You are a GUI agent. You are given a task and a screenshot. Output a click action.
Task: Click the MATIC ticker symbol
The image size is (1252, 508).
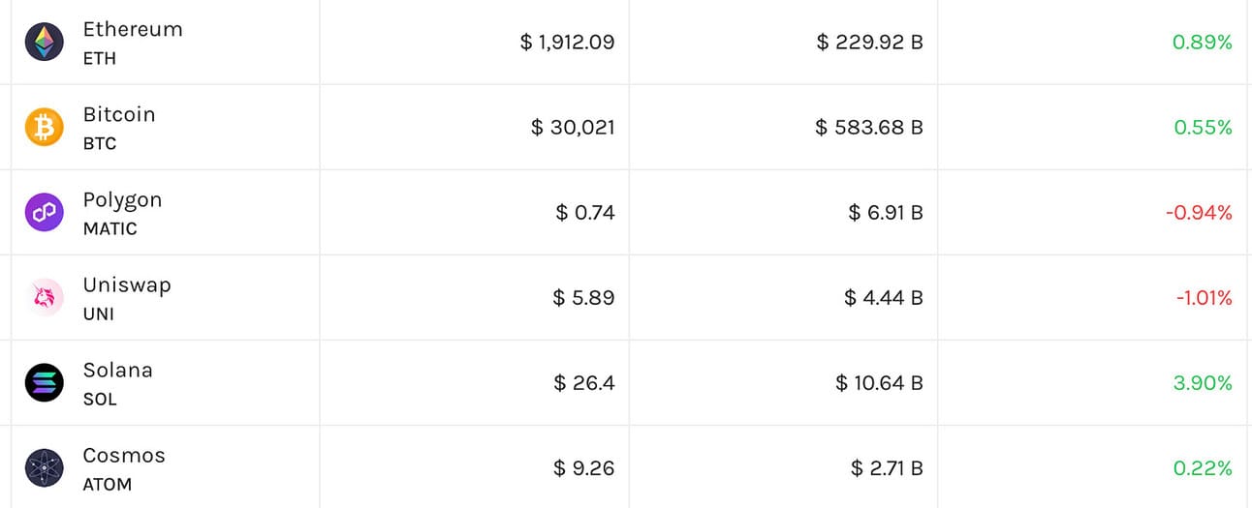[110, 229]
